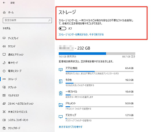The height and width of the screenshot is (132, 158).
Task: Click the '9.33 GB' value
Action: coord(129,103)
